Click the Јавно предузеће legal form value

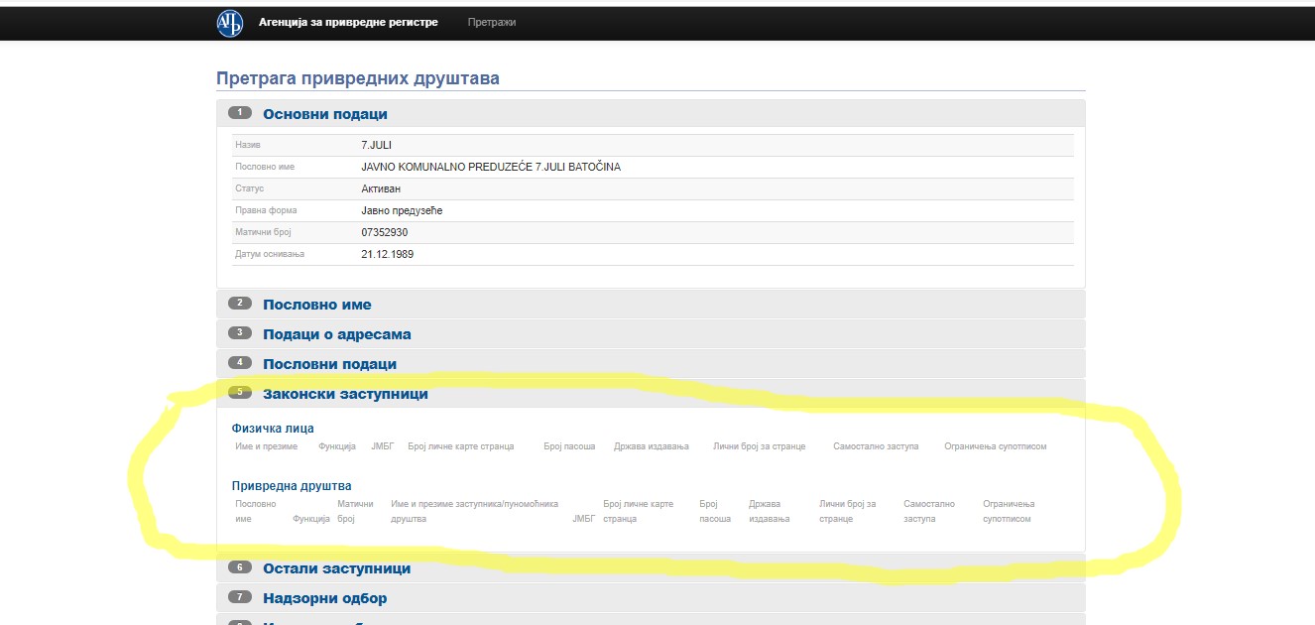click(401, 210)
